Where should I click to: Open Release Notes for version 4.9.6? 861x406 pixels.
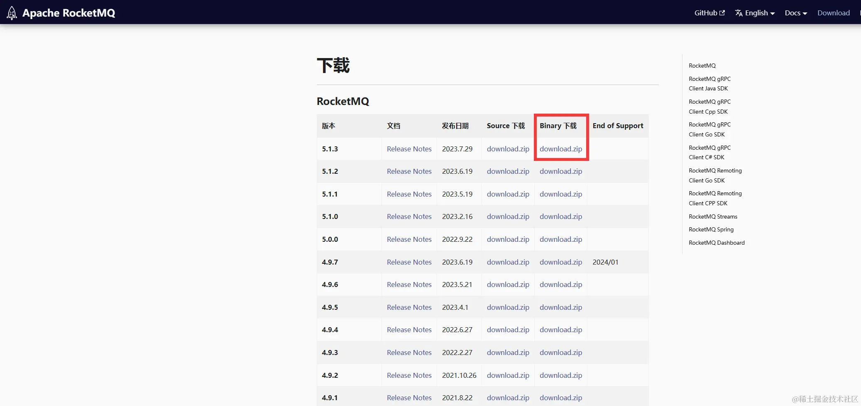click(x=409, y=284)
